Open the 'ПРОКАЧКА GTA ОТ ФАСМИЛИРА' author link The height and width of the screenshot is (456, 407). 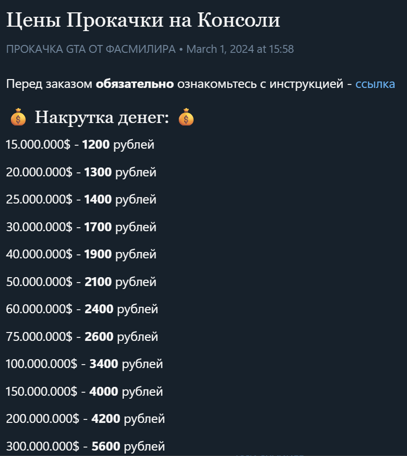coord(90,49)
